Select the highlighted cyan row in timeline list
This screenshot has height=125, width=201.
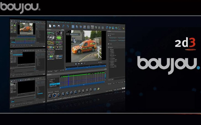coord(55,84)
